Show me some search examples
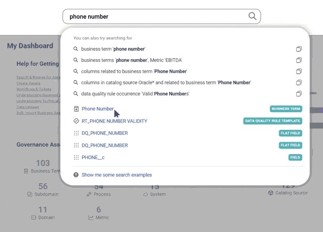This screenshot has height=232, width=323. [116, 175]
